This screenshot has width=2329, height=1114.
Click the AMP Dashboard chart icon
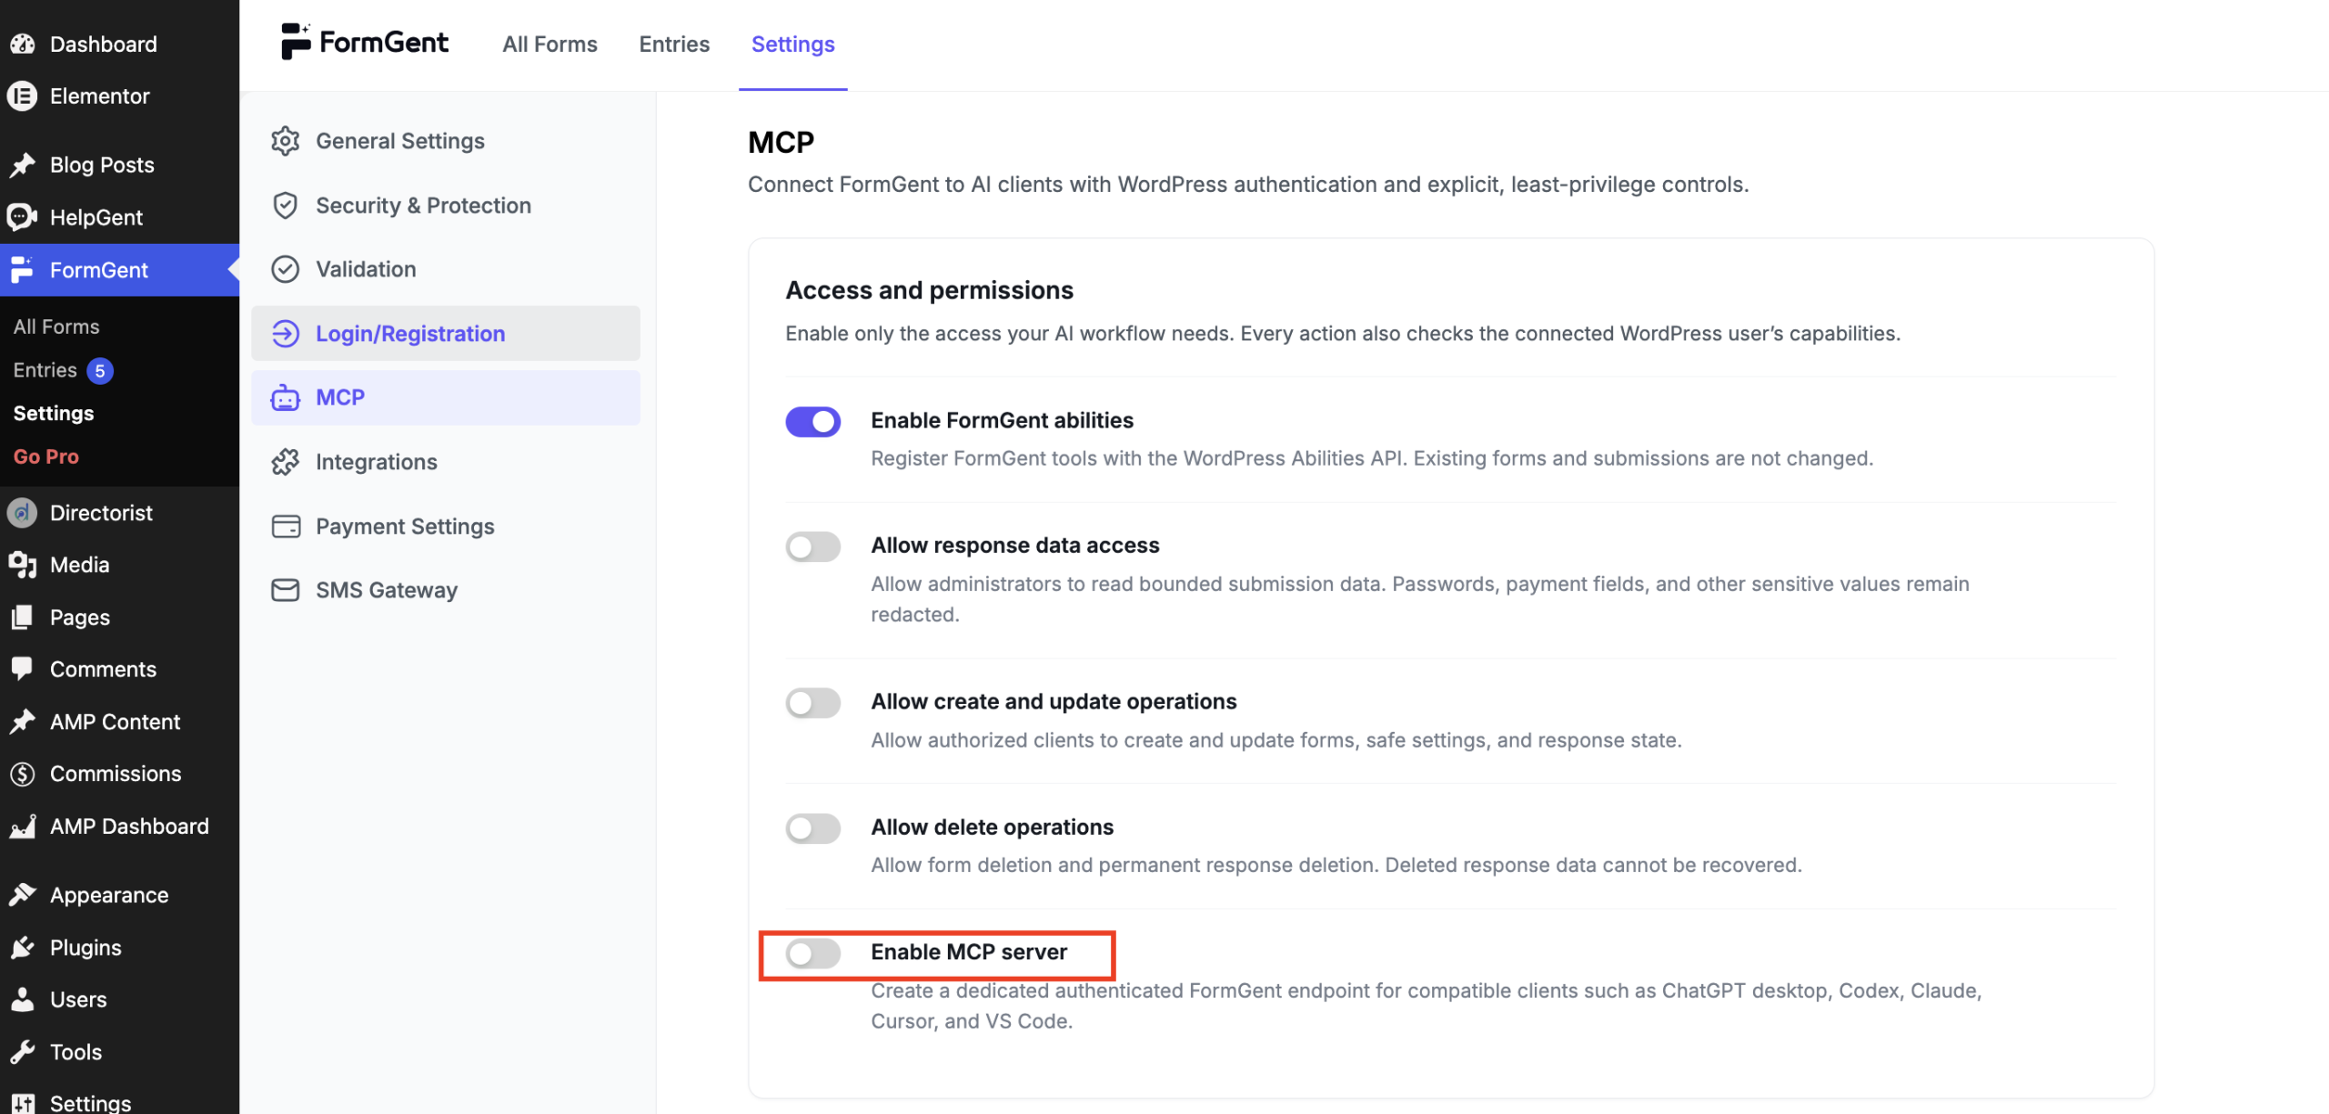23,827
